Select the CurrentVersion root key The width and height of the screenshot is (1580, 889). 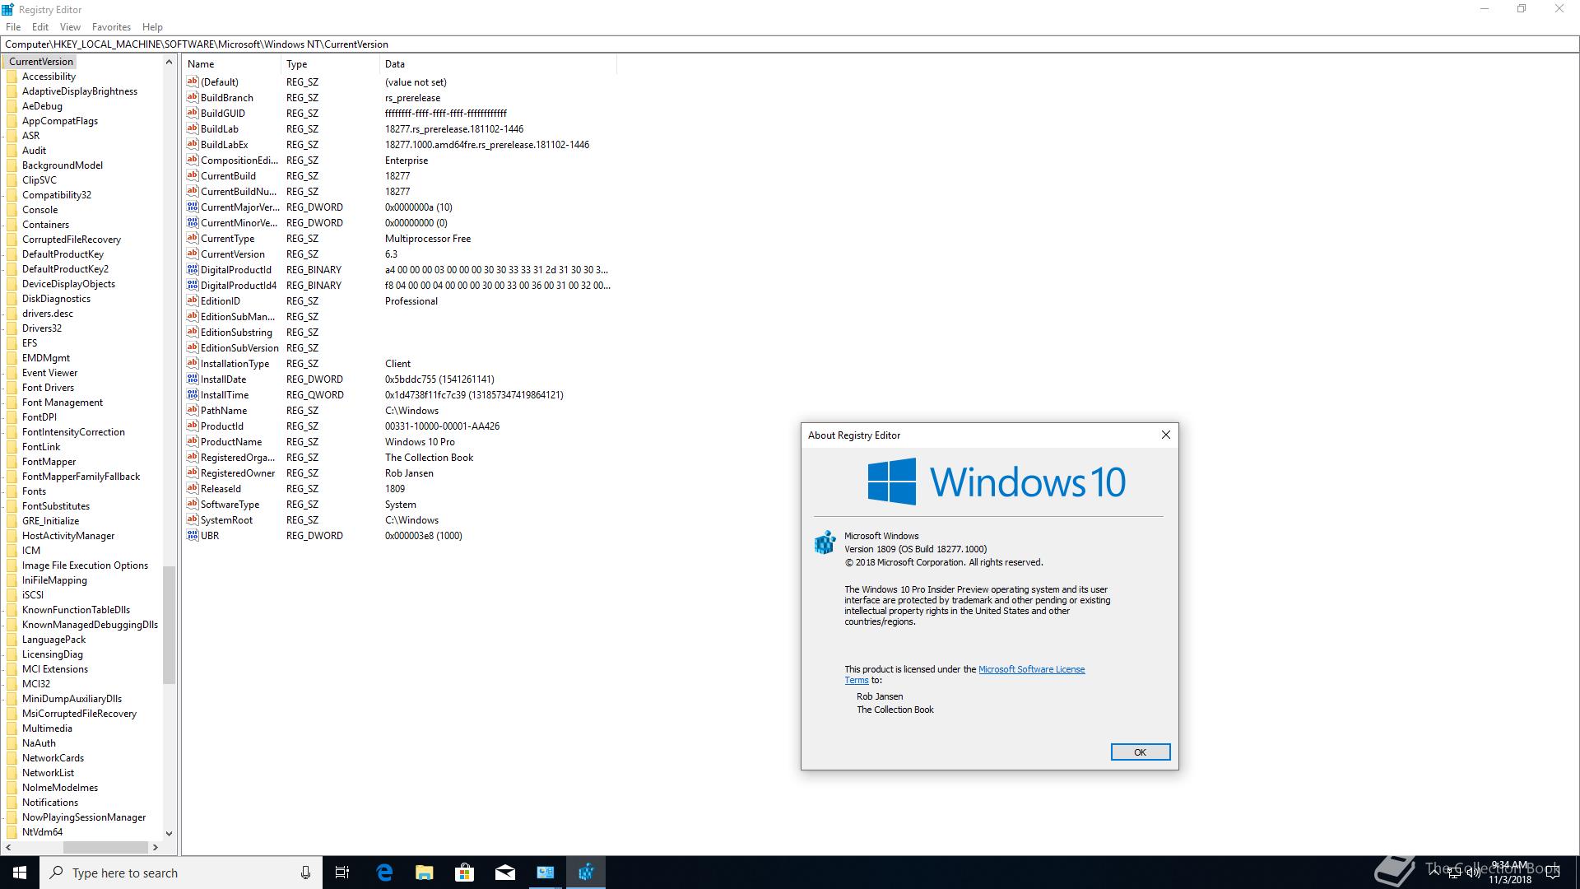pyautogui.click(x=41, y=62)
